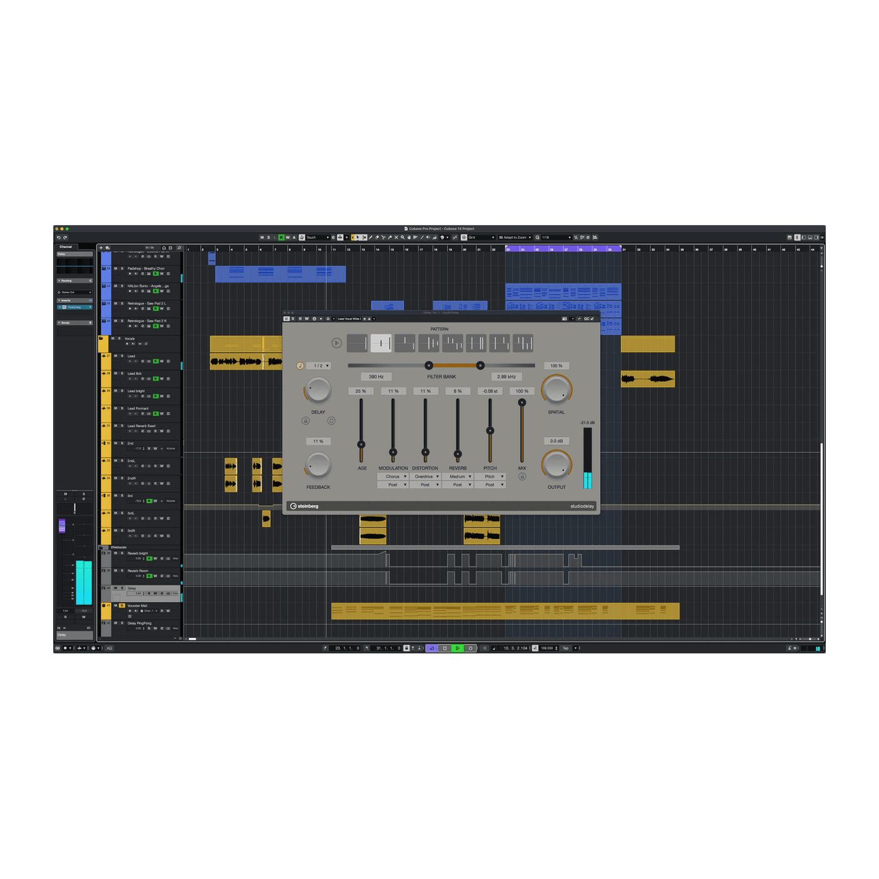Mute the Lead vocal track
Screen dimensions: 879x879
116,356
